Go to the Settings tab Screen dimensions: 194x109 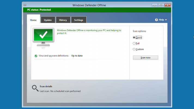tap(79, 20)
